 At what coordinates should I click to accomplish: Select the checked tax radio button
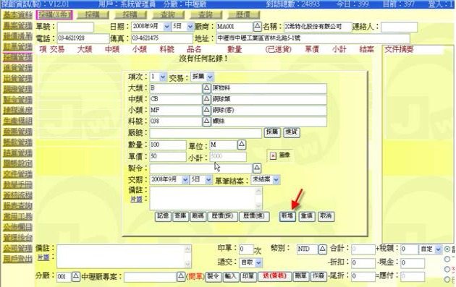pos(447,249)
